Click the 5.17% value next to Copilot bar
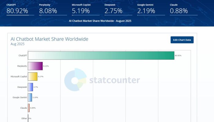 pyautogui.click(x=41, y=77)
